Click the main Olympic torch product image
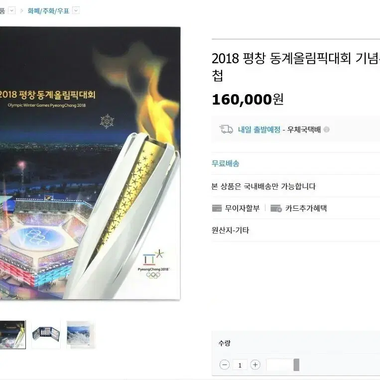 pyautogui.click(x=90, y=163)
